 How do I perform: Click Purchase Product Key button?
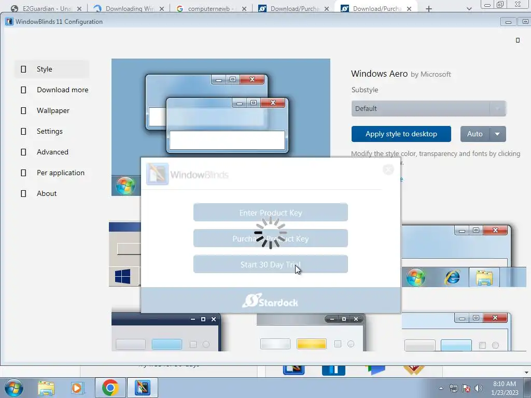tap(270, 238)
